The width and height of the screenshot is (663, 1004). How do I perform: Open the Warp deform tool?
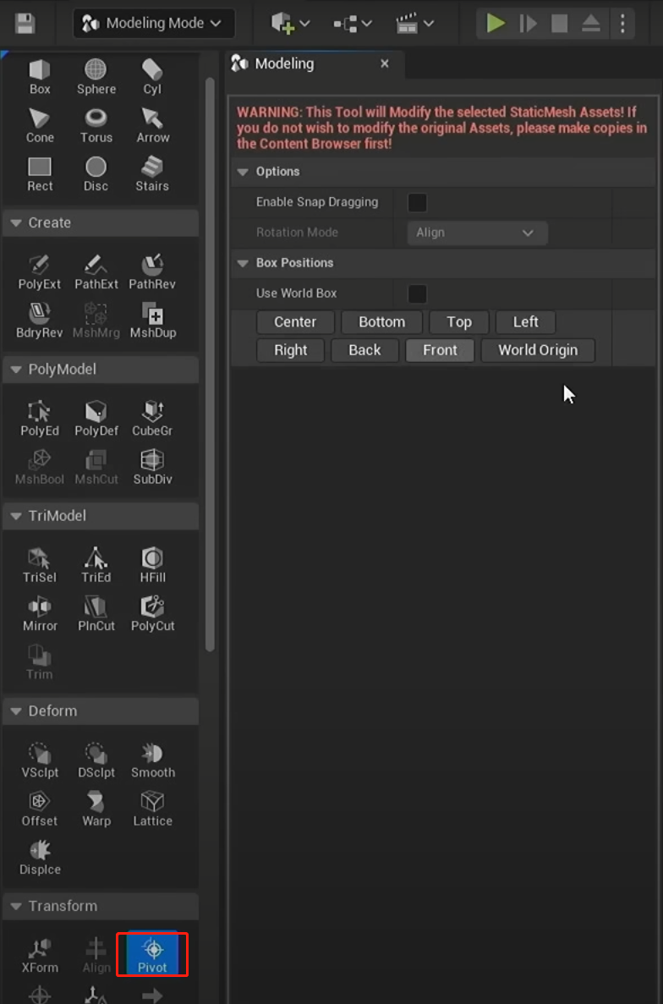click(96, 809)
